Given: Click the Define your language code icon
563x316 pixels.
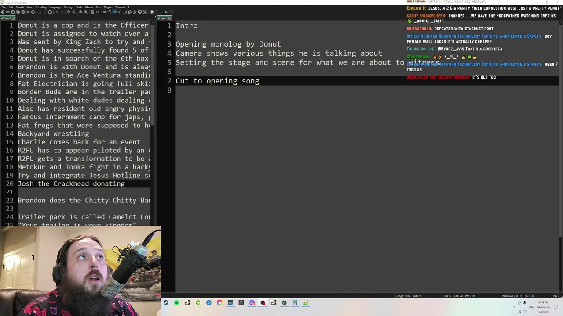Looking at the screenshot, I should 120,12.
